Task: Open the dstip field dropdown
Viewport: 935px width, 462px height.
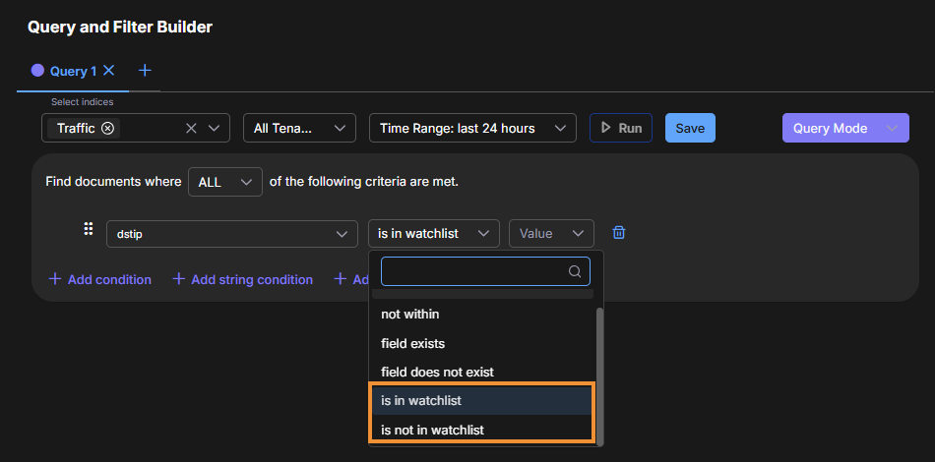Action: (x=231, y=233)
